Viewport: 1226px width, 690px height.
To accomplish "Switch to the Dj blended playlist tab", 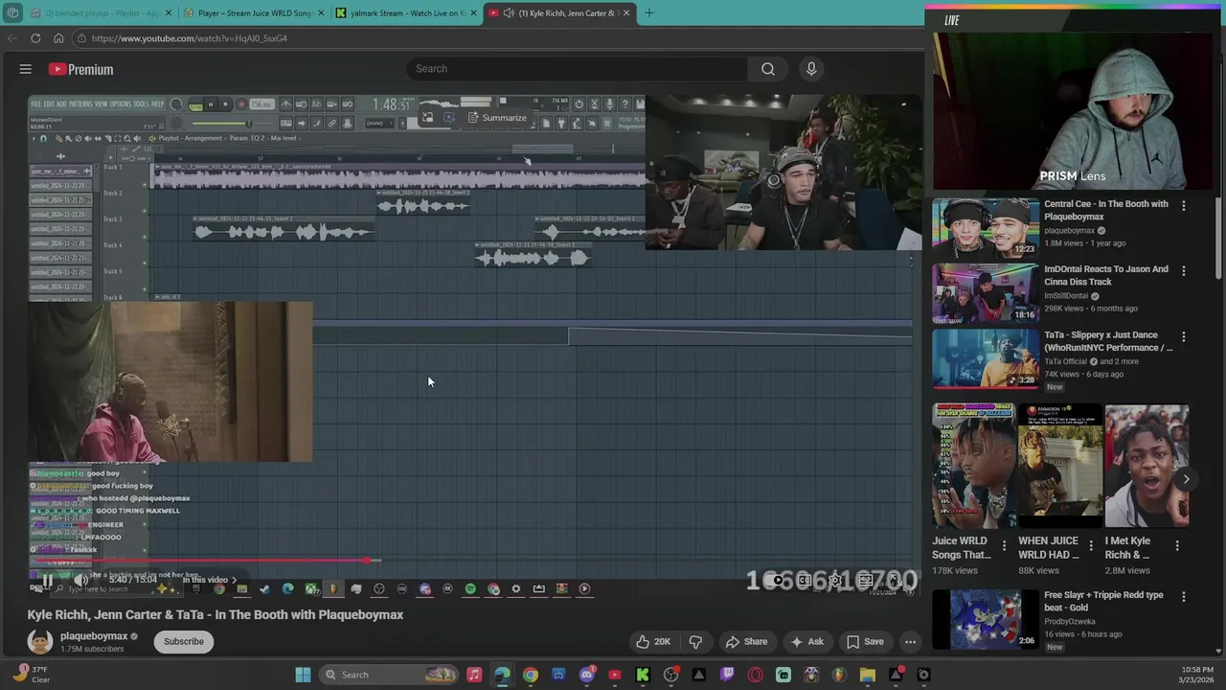I will (100, 13).
